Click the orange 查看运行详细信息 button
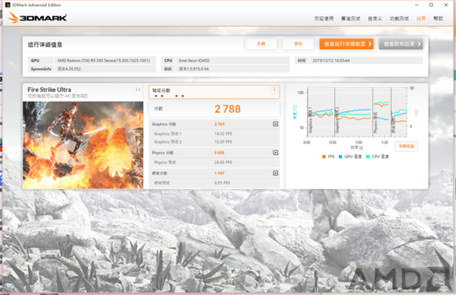This screenshot has width=456, height=295. pos(347,44)
